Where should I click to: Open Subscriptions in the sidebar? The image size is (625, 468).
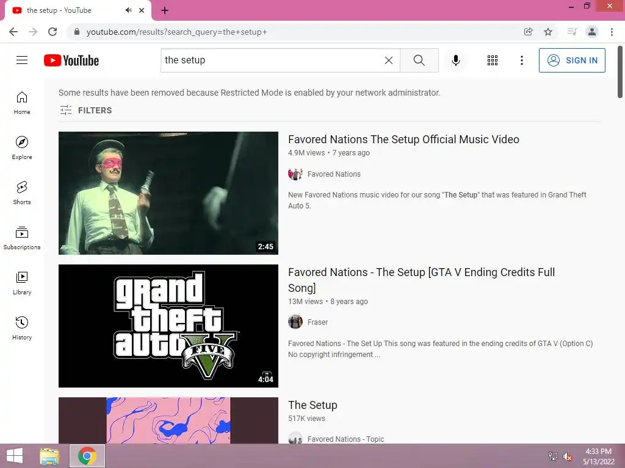22,238
